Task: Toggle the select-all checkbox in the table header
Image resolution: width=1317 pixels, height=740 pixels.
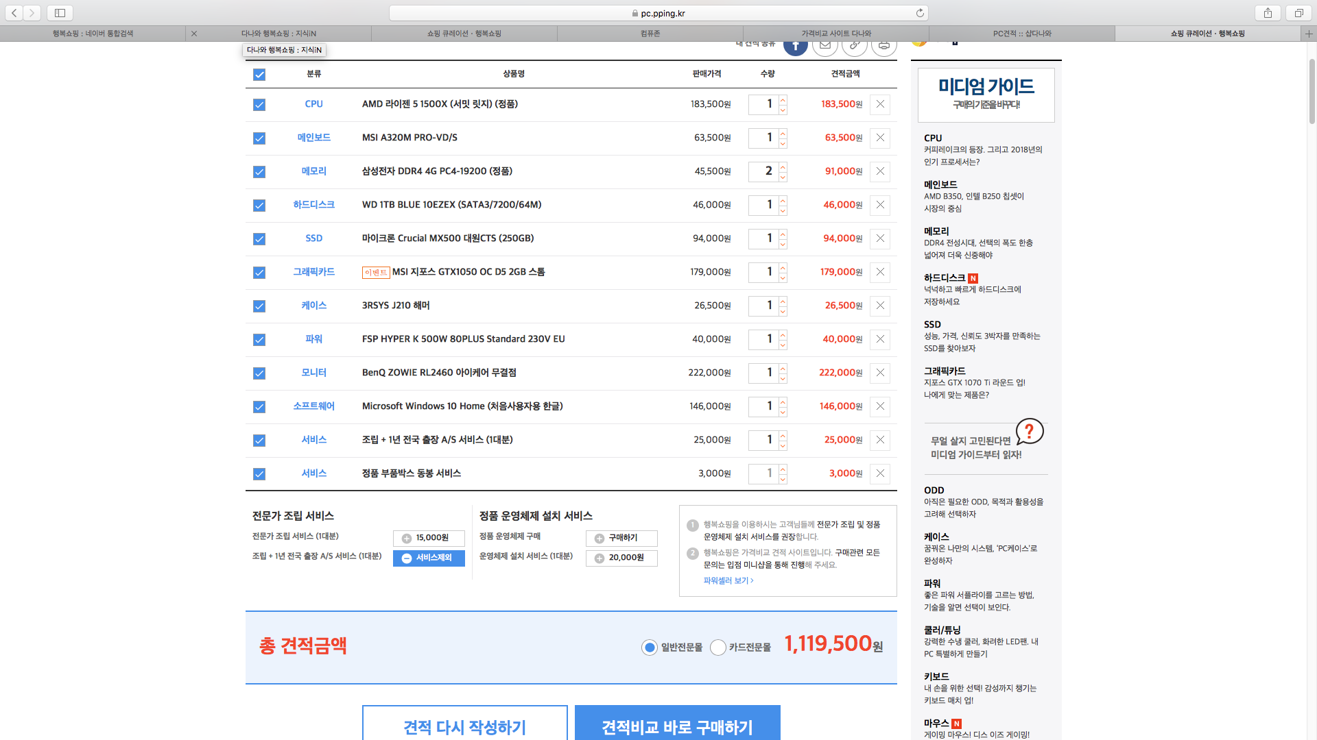Action: coord(259,75)
